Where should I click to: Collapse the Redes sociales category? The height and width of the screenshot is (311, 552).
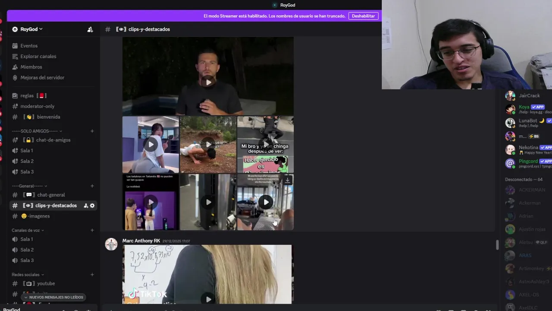pyautogui.click(x=28, y=275)
